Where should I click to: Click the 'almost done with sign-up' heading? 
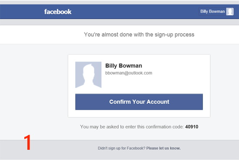pos(139,35)
